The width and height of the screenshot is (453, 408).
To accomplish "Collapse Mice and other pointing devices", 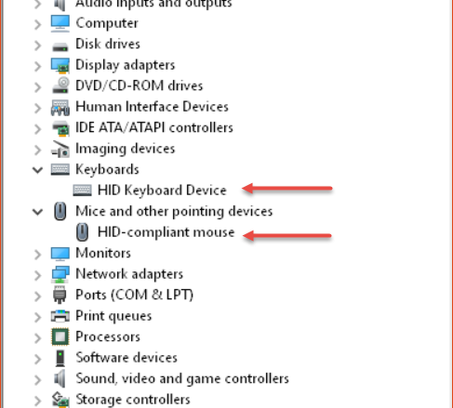I will (x=37, y=212).
